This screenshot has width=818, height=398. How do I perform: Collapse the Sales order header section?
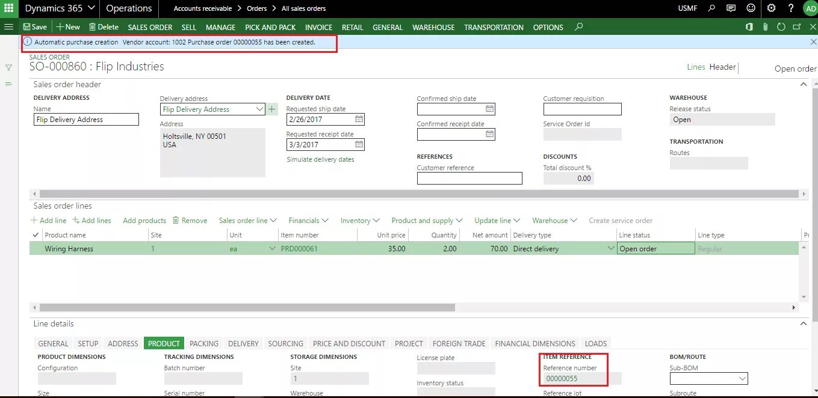803,84
